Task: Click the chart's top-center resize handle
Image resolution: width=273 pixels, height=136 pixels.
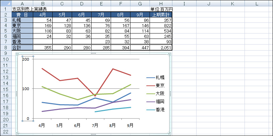Action: [93, 54]
